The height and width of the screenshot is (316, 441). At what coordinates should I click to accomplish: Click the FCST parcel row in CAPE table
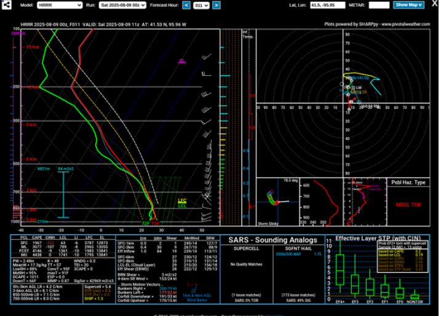pos(63,251)
